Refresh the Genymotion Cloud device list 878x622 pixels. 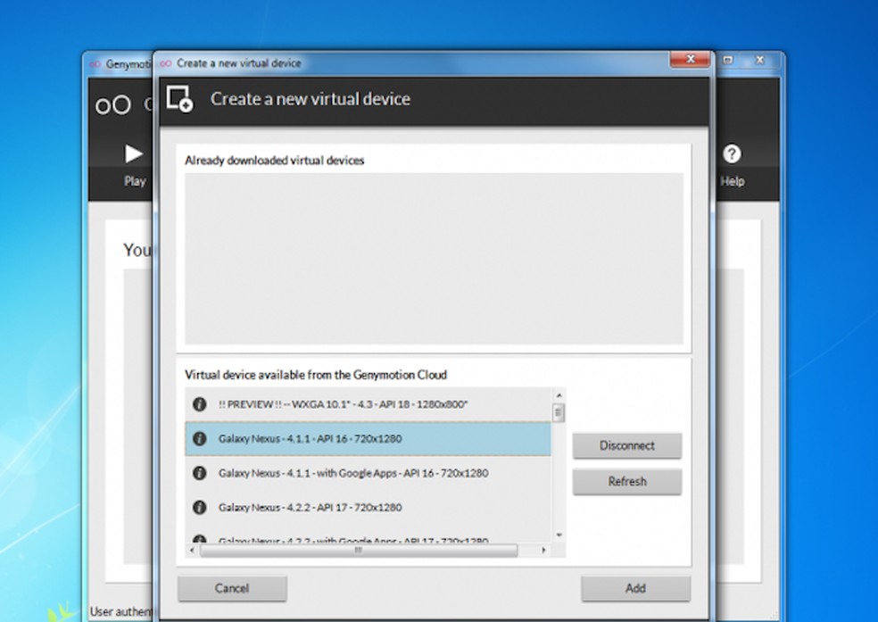[x=627, y=482]
